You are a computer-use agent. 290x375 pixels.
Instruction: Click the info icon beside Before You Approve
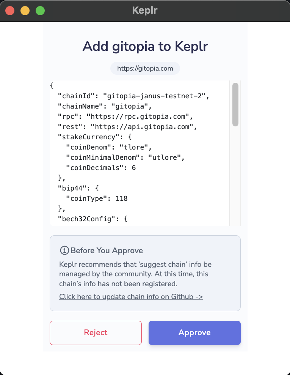point(64,251)
